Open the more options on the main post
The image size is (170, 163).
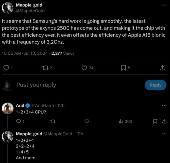164,5
